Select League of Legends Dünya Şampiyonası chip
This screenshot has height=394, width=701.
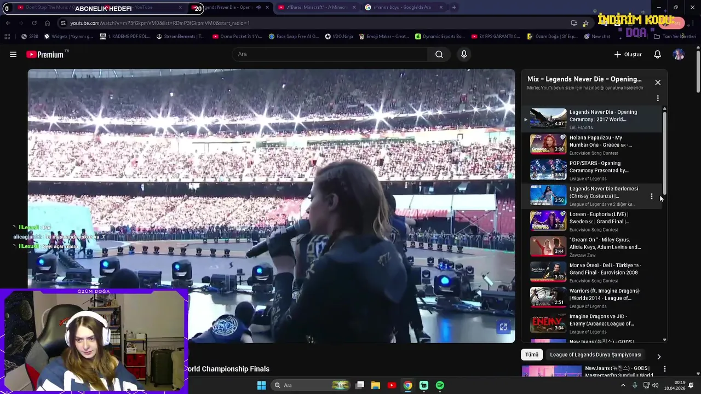pyautogui.click(x=595, y=355)
